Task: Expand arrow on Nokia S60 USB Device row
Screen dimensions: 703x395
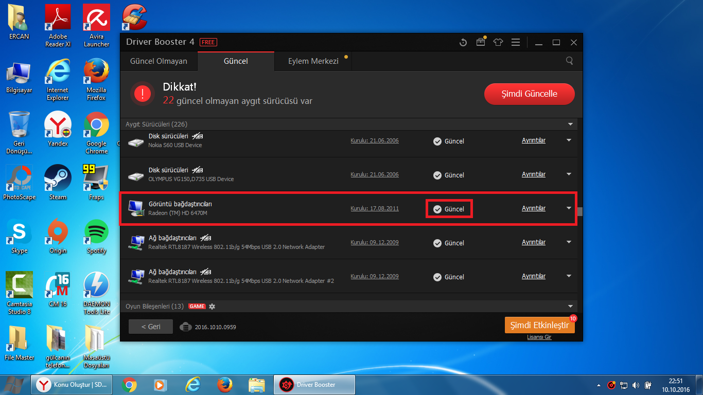Action: point(569,140)
